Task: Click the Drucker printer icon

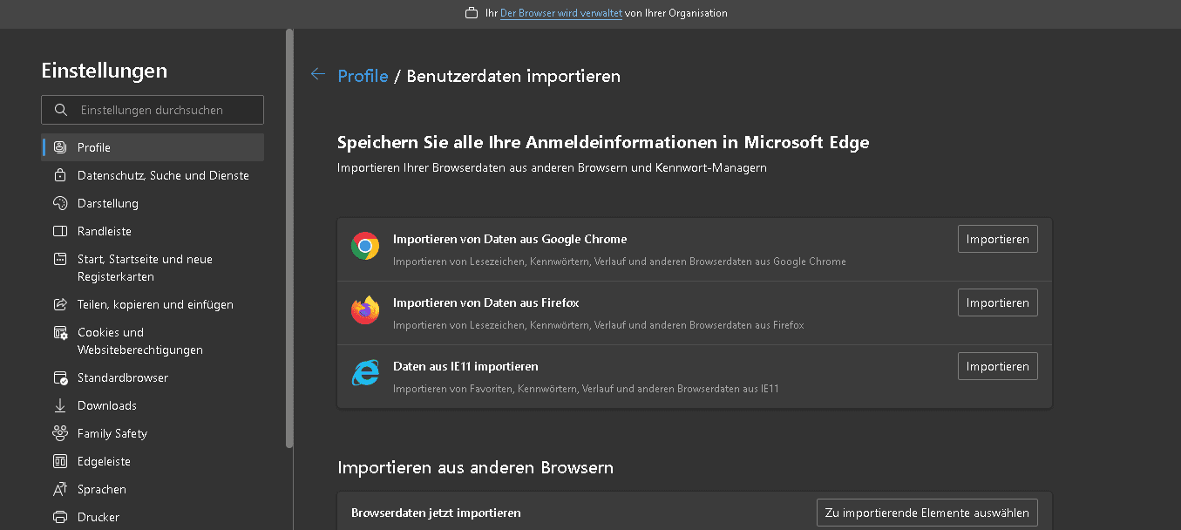Action: [60, 517]
